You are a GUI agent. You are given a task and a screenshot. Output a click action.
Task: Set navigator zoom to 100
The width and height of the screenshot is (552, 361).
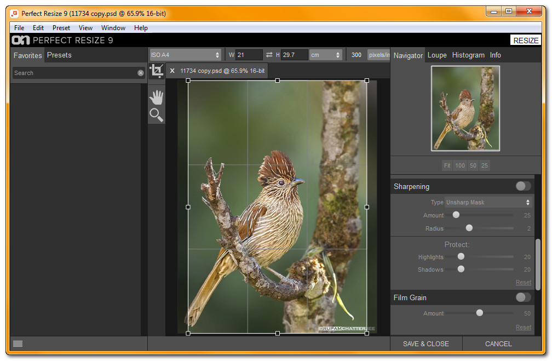tap(460, 165)
